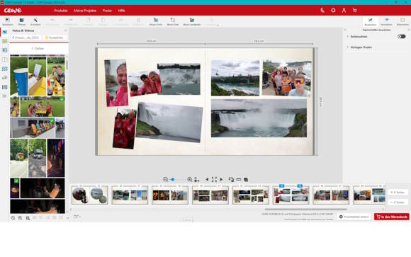411x257 pixels.
Task: Go to the next page spread arrow
Action: coord(221,179)
